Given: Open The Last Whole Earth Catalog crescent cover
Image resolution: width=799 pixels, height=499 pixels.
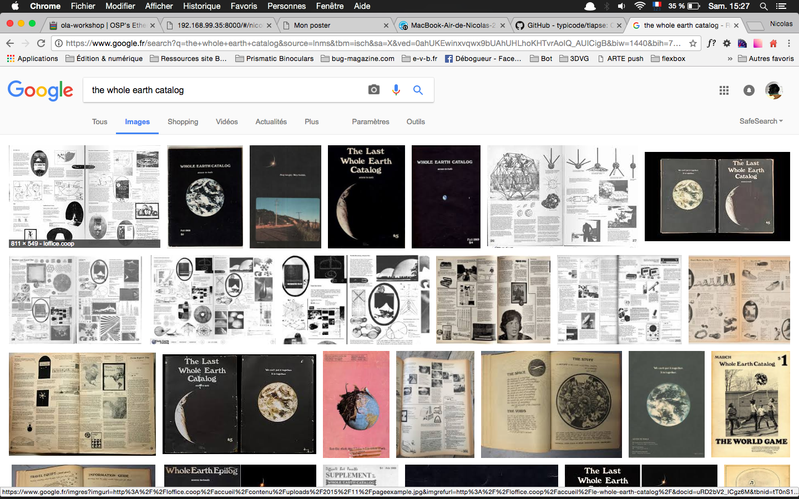Looking at the screenshot, I should 366,196.
